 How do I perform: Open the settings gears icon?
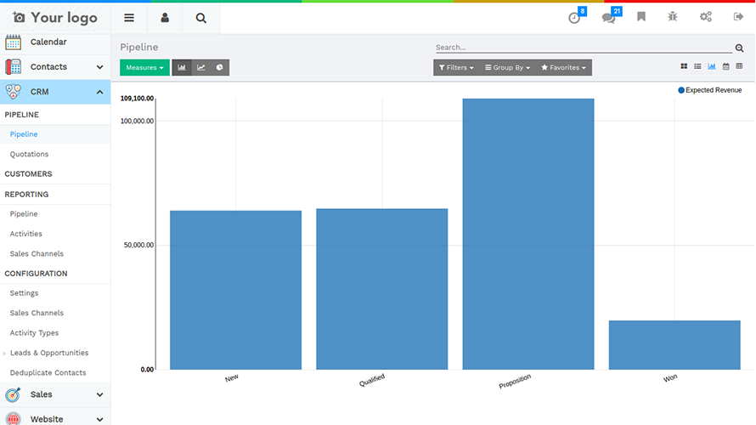706,17
